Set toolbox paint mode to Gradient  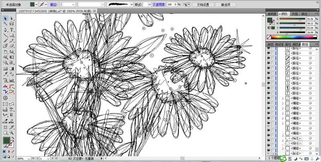point(8,152)
